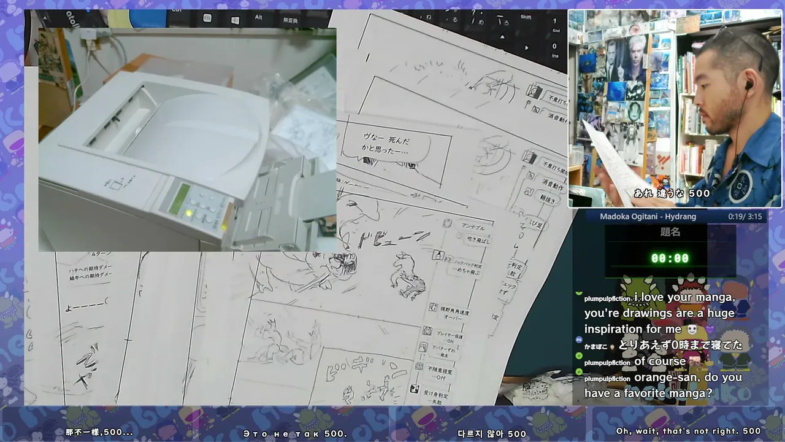Click the subtitle 'Oh, wait, that's not right. 500'
Image resolution: width=785 pixels, height=442 pixels.
689,432
